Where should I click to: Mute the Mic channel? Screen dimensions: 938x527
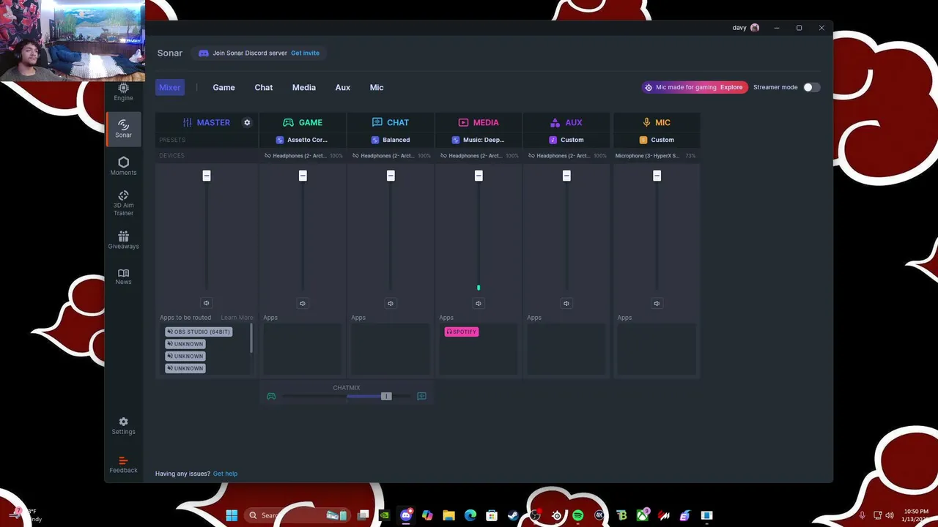pyautogui.click(x=657, y=303)
